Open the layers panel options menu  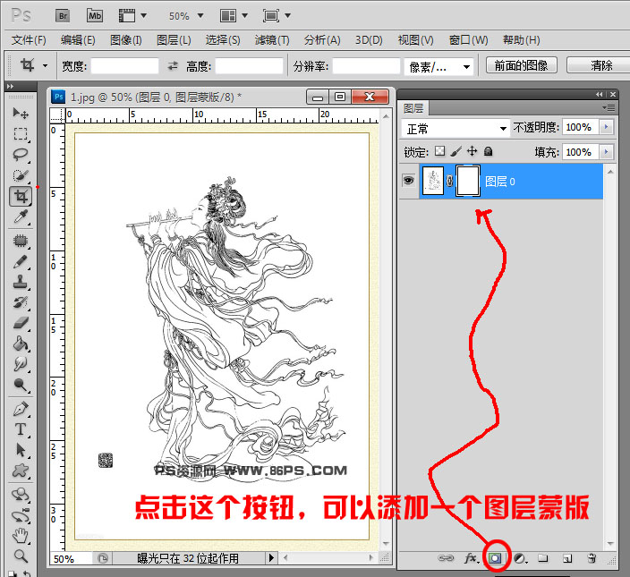tap(609, 107)
